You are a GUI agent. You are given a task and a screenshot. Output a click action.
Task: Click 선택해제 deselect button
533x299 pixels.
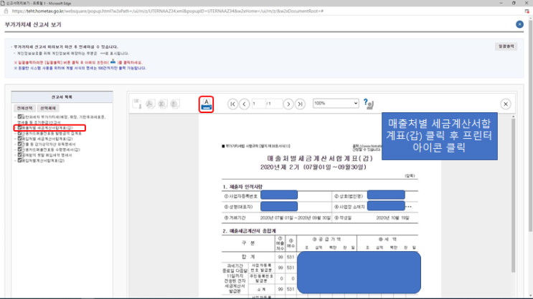click(48, 108)
